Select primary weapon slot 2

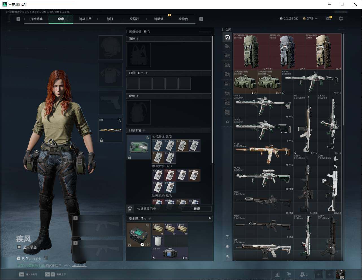(x=97, y=251)
